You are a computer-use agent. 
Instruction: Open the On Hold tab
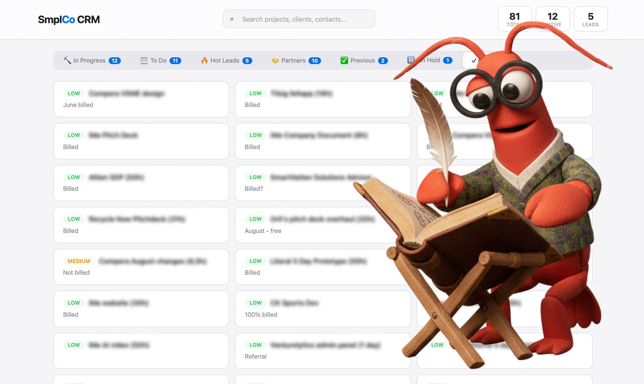tap(429, 60)
